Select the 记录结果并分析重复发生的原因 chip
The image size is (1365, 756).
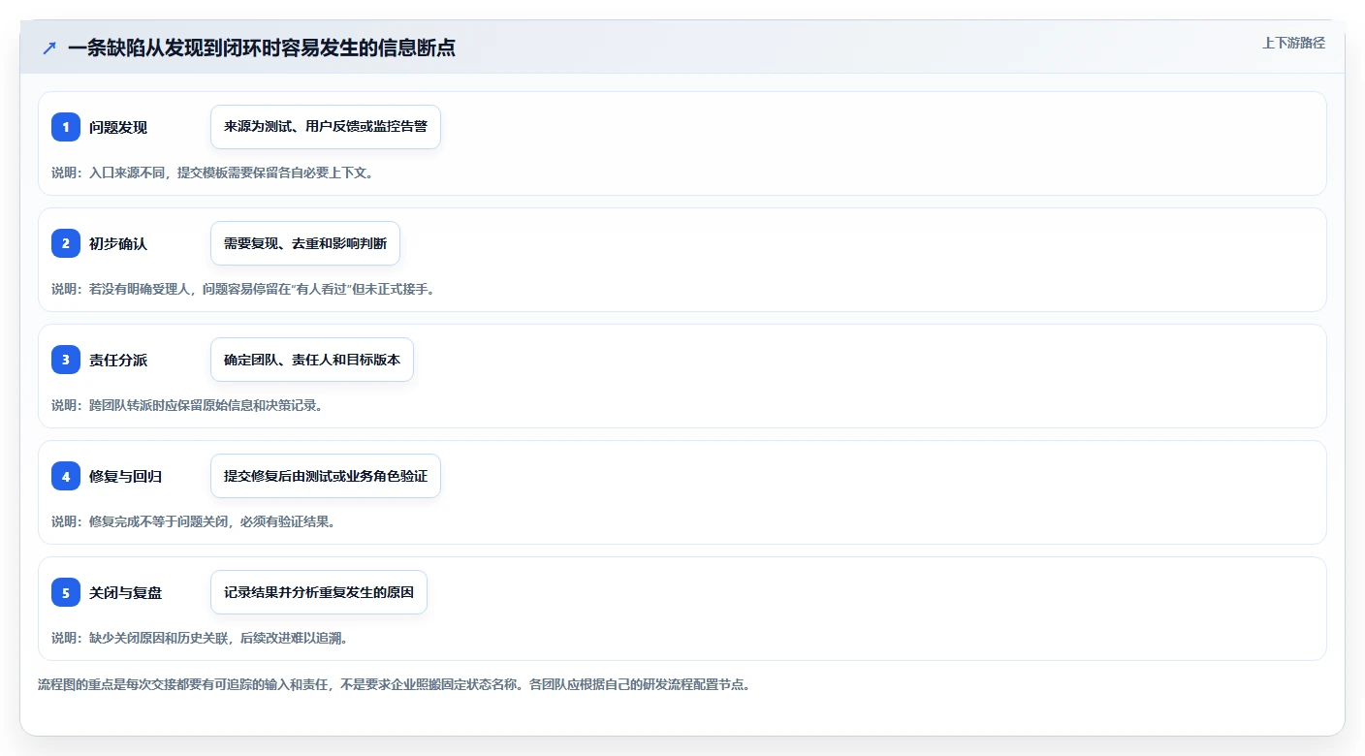tap(319, 592)
